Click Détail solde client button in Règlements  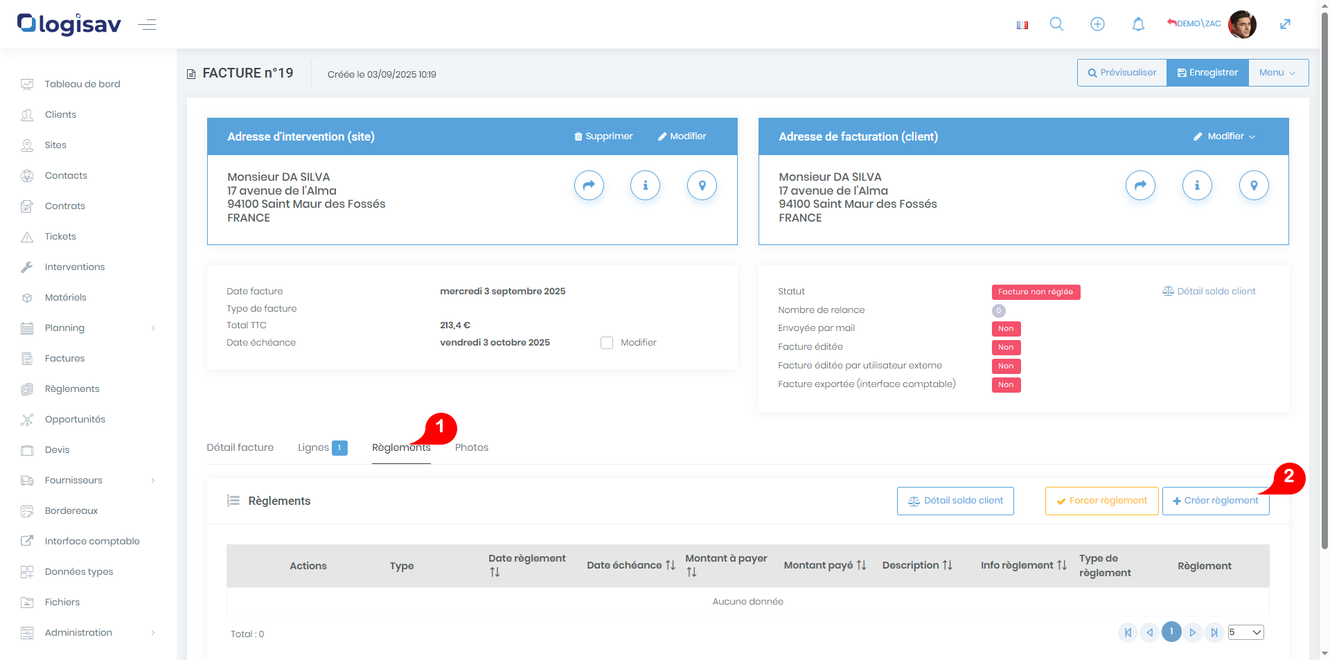(955, 501)
